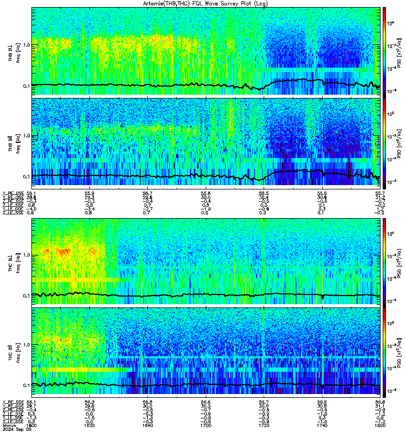Click the 'X_RE_GSE' label below the THC panels
This screenshot has width=406, height=433.
click(x=13, y=402)
